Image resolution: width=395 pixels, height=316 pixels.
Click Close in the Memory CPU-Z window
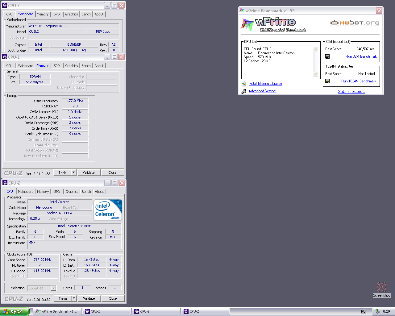tap(112, 173)
